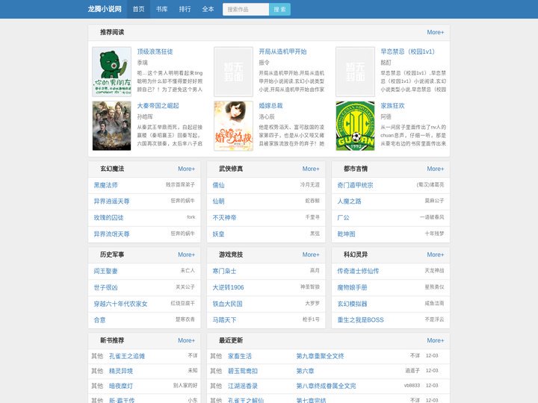Screen dimensions: 538x403
Task: Open the novel 马踏天下
Action: click(x=224, y=320)
